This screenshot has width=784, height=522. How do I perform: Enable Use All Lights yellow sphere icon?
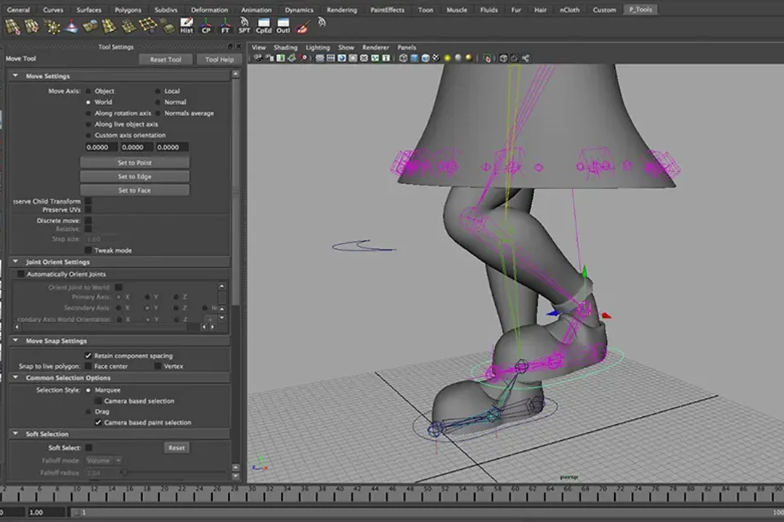[x=447, y=58]
